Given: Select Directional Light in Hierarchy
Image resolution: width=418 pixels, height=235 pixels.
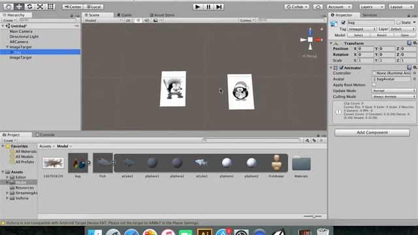Looking at the screenshot, I should [24, 37].
